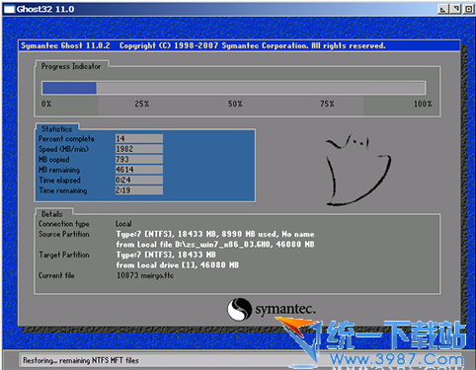This screenshot has height=370, width=476.
Task: Select the Statistics panel heading
Action: (57, 129)
